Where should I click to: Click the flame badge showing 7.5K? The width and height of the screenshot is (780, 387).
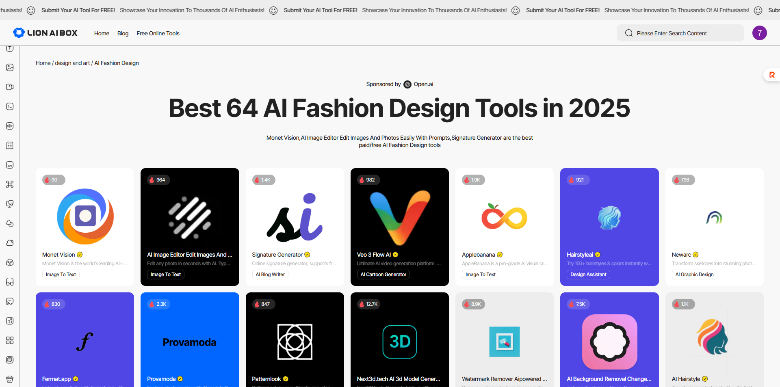(578, 304)
